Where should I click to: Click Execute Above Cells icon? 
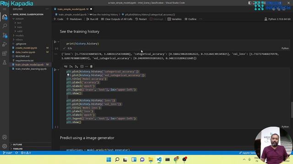(x=71, y=67)
